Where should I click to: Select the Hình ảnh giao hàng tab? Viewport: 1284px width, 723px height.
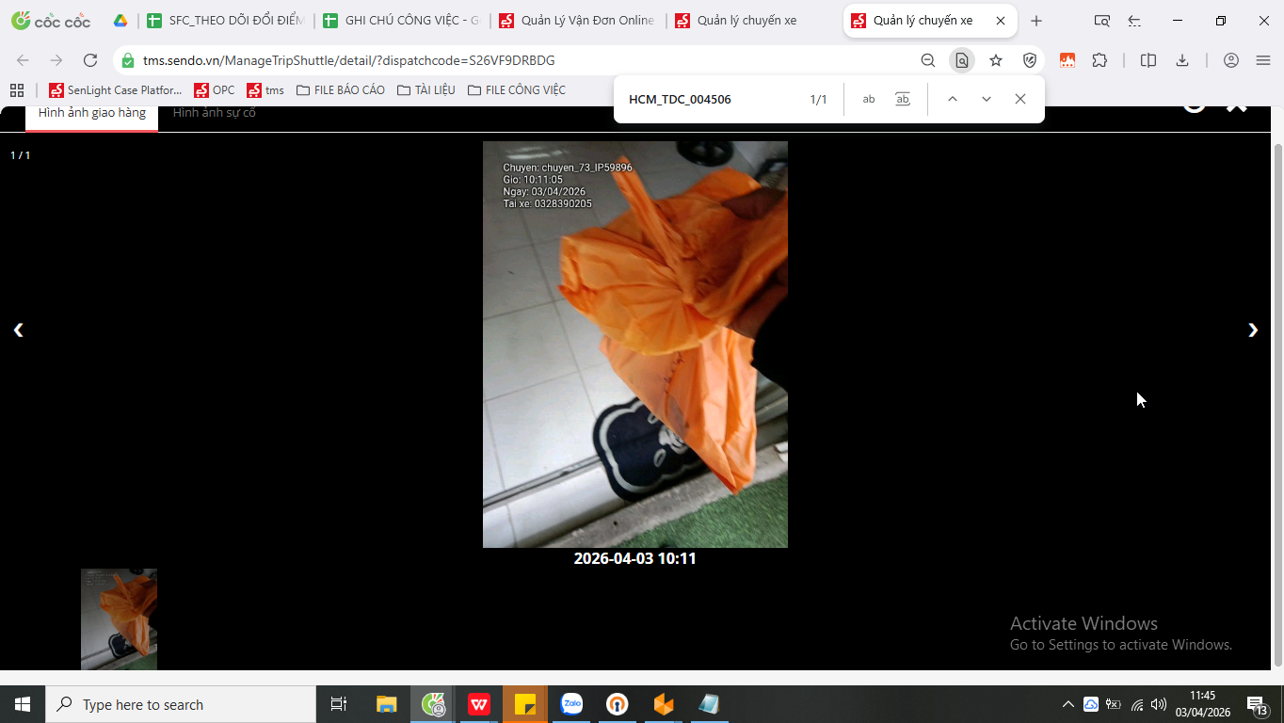pyautogui.click(x=92, y=113)
